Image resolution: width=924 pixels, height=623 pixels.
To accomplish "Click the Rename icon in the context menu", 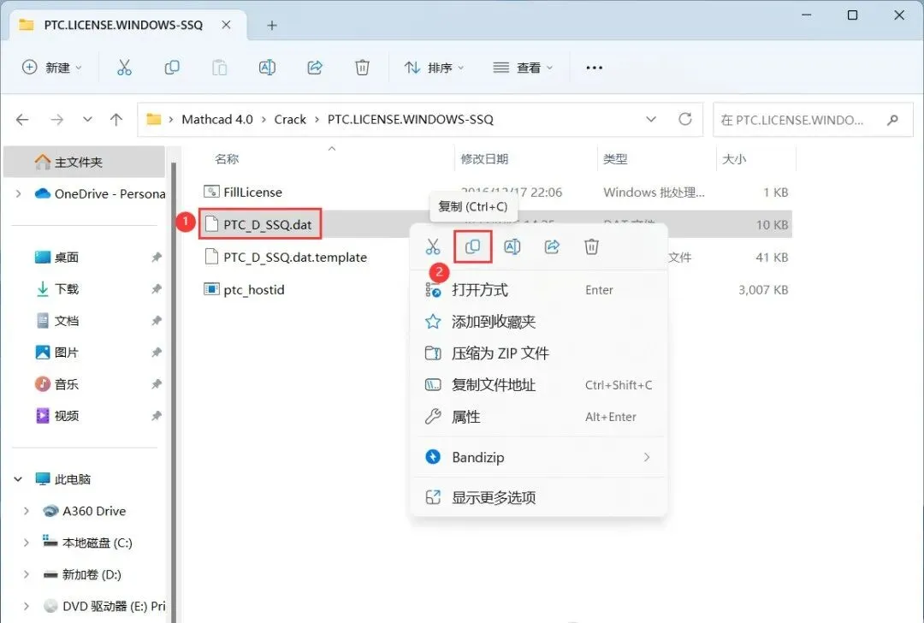I will 512,246.
